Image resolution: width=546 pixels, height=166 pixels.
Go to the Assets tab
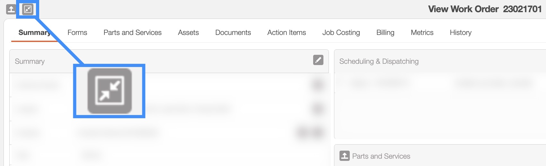pyautogui.click(x=188, y=33)
